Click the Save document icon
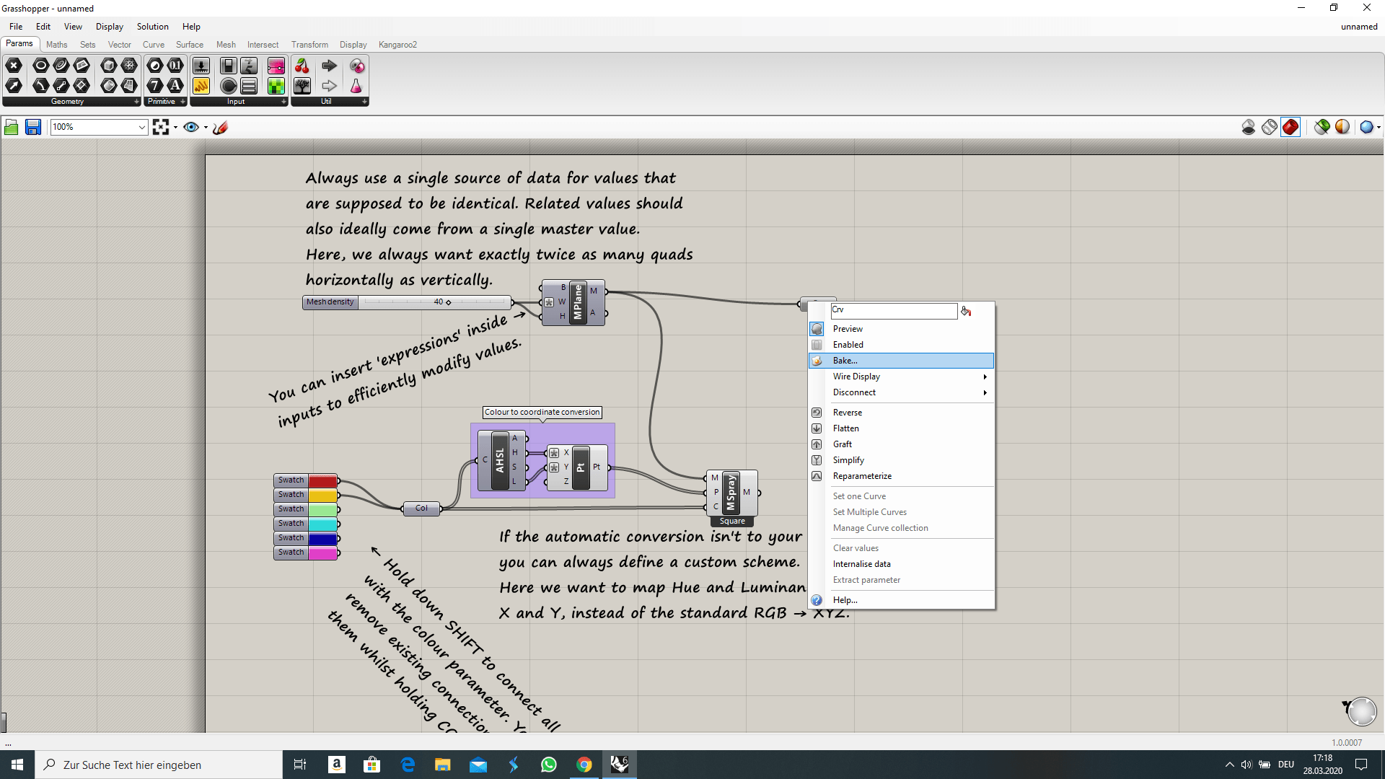The height and width of the screenshot is (779, 1385). [x=33, y=128]
